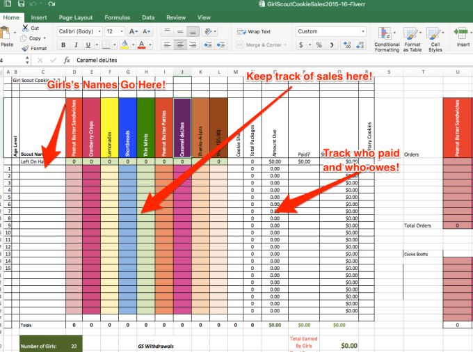The height and width of the screenshot is (352, 473).
Task: Align text to bottom
Action: pyautogui.click(x=193, y=31)
